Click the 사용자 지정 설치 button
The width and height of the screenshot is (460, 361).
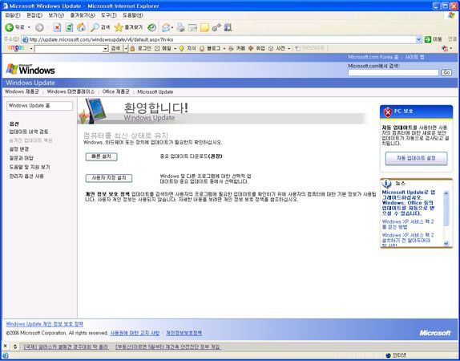point(109,178)
